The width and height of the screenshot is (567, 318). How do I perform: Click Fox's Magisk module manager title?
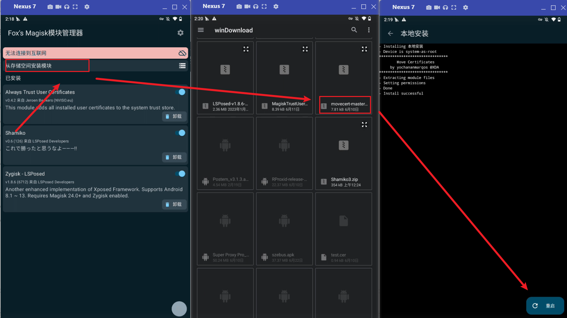click(x=45, y=33)
